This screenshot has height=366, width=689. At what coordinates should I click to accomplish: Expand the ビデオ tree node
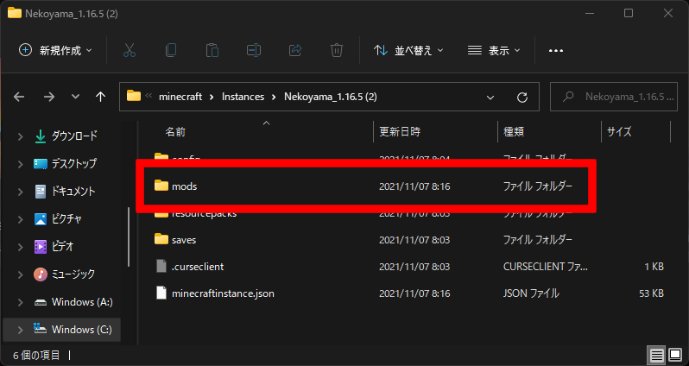(x=20, y=247)
